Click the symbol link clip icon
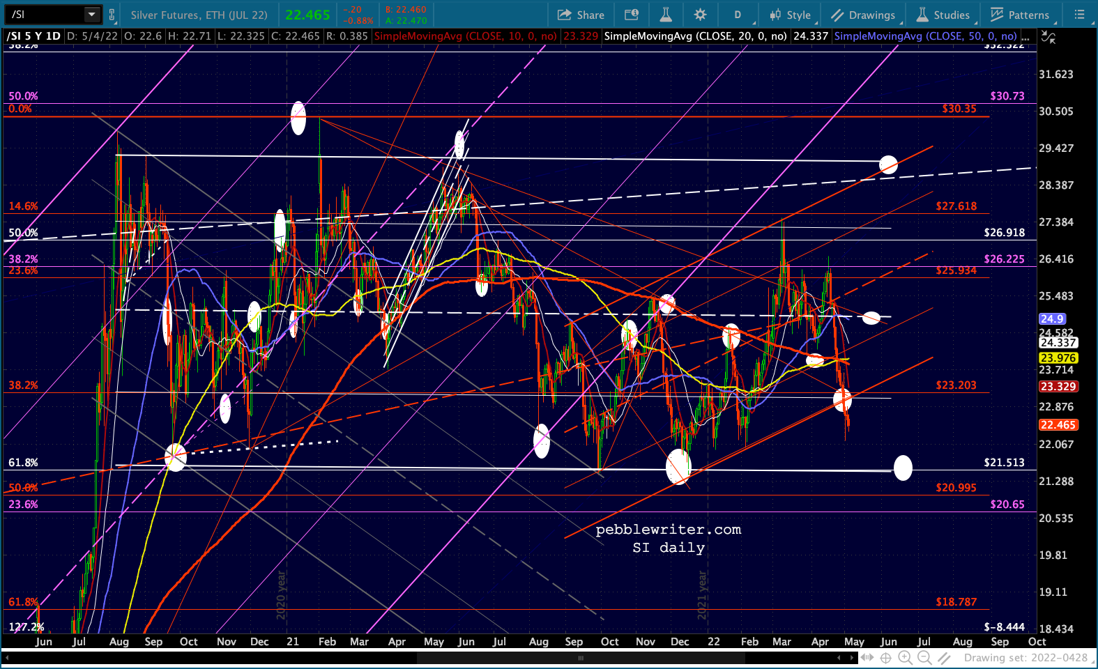 point(112,14)
